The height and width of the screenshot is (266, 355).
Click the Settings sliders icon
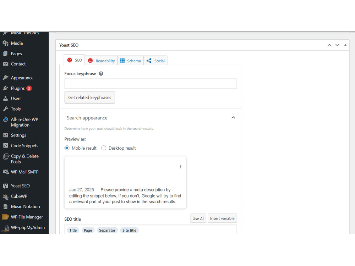coord(5,135)
